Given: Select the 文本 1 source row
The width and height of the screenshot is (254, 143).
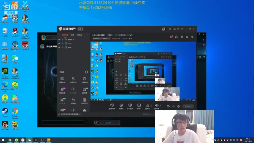Looking at the screenshot, I should (74, 44).
